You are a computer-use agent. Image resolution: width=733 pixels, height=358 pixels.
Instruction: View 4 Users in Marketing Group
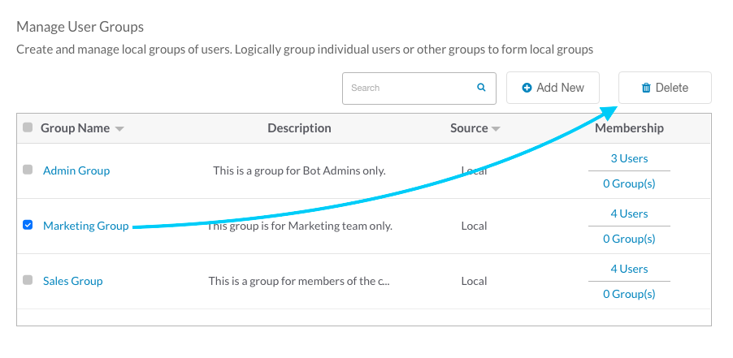point(629,214)
